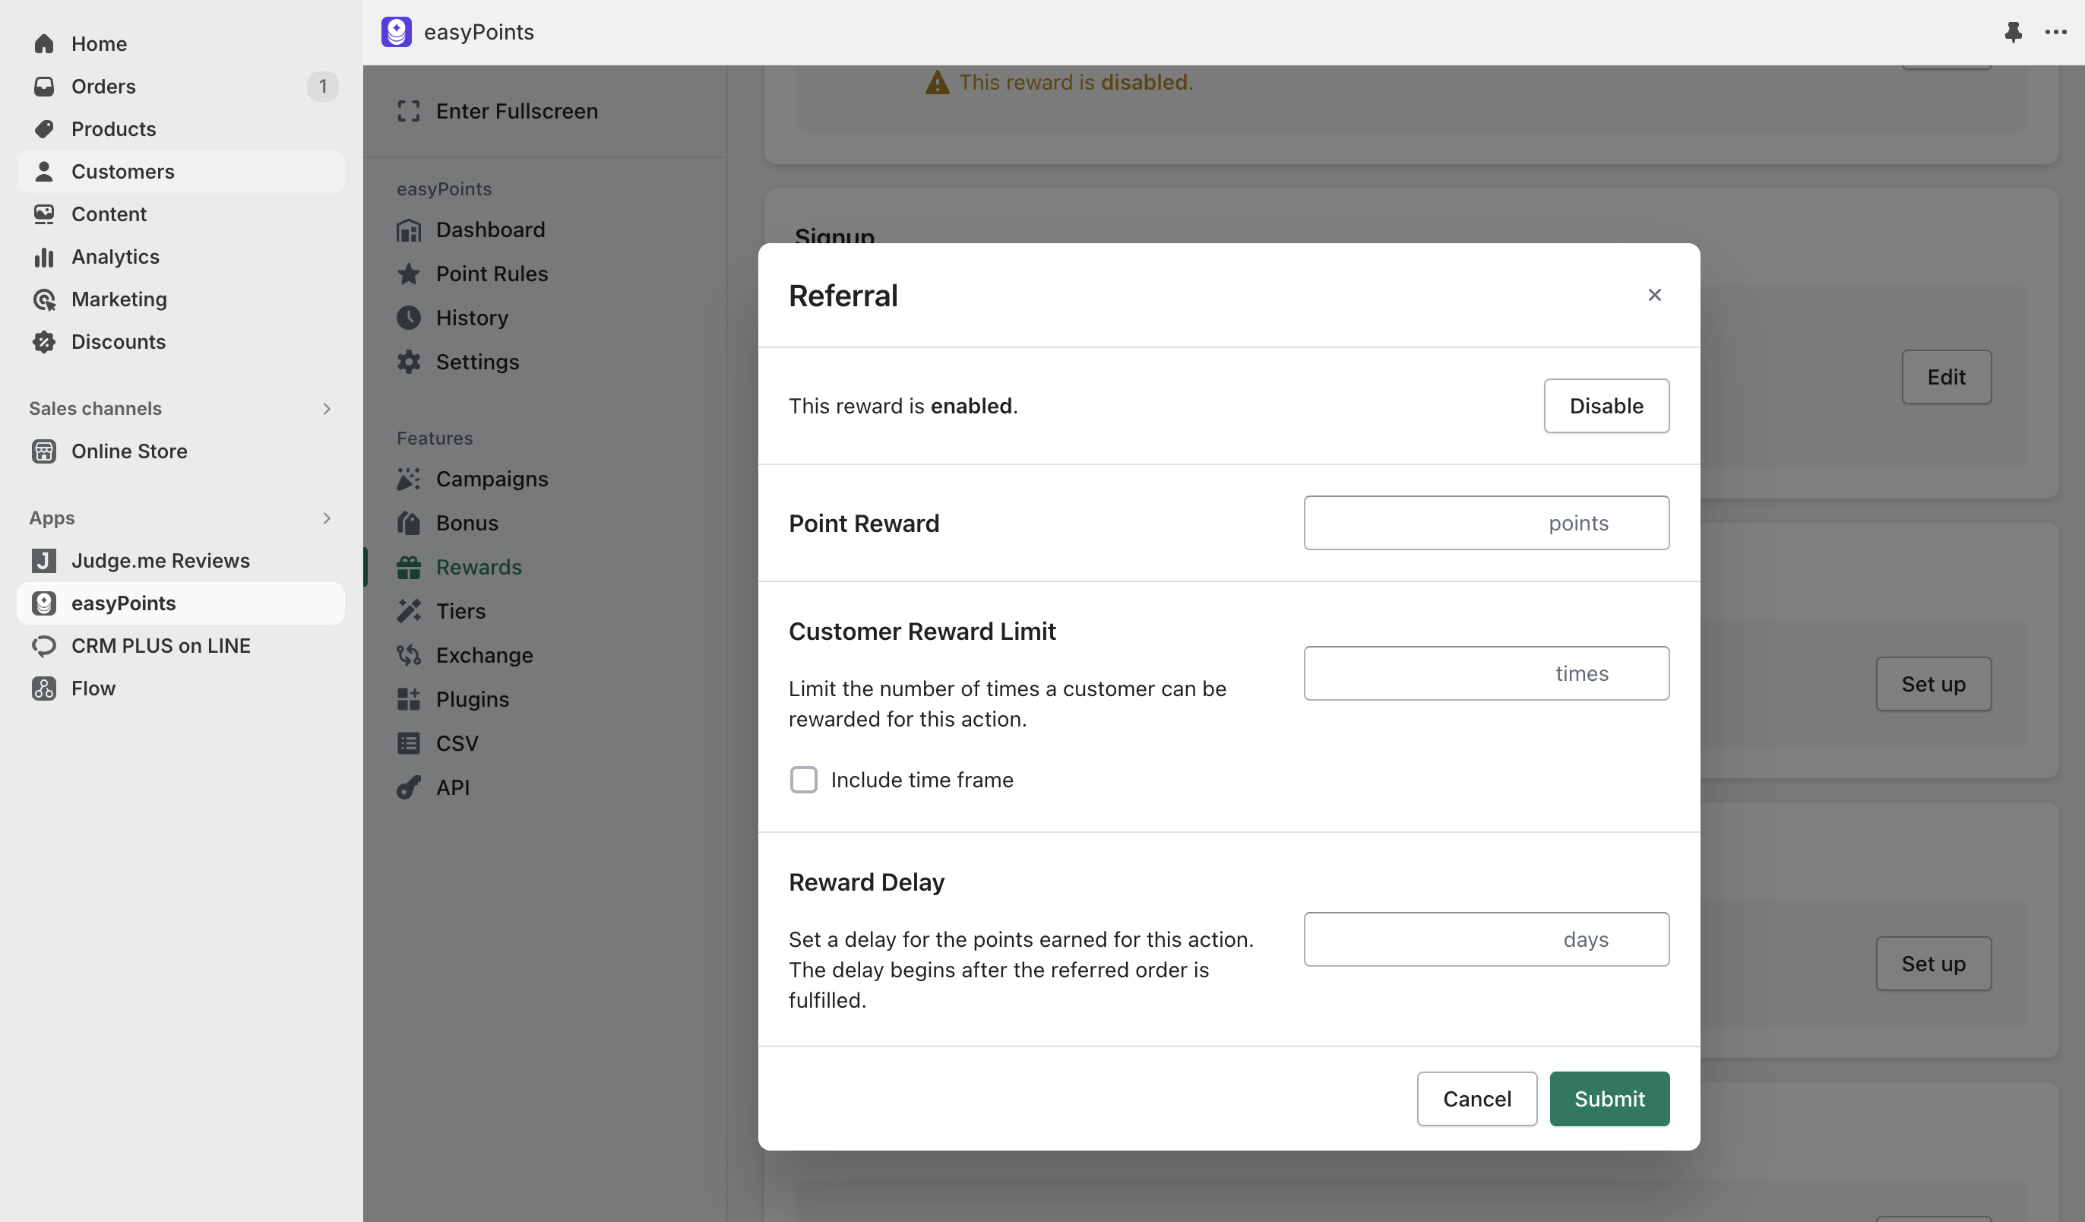This screenshot has width=2085, height=1222.
Task: Expand the Sales channels chevron
Action: point(327,409)
